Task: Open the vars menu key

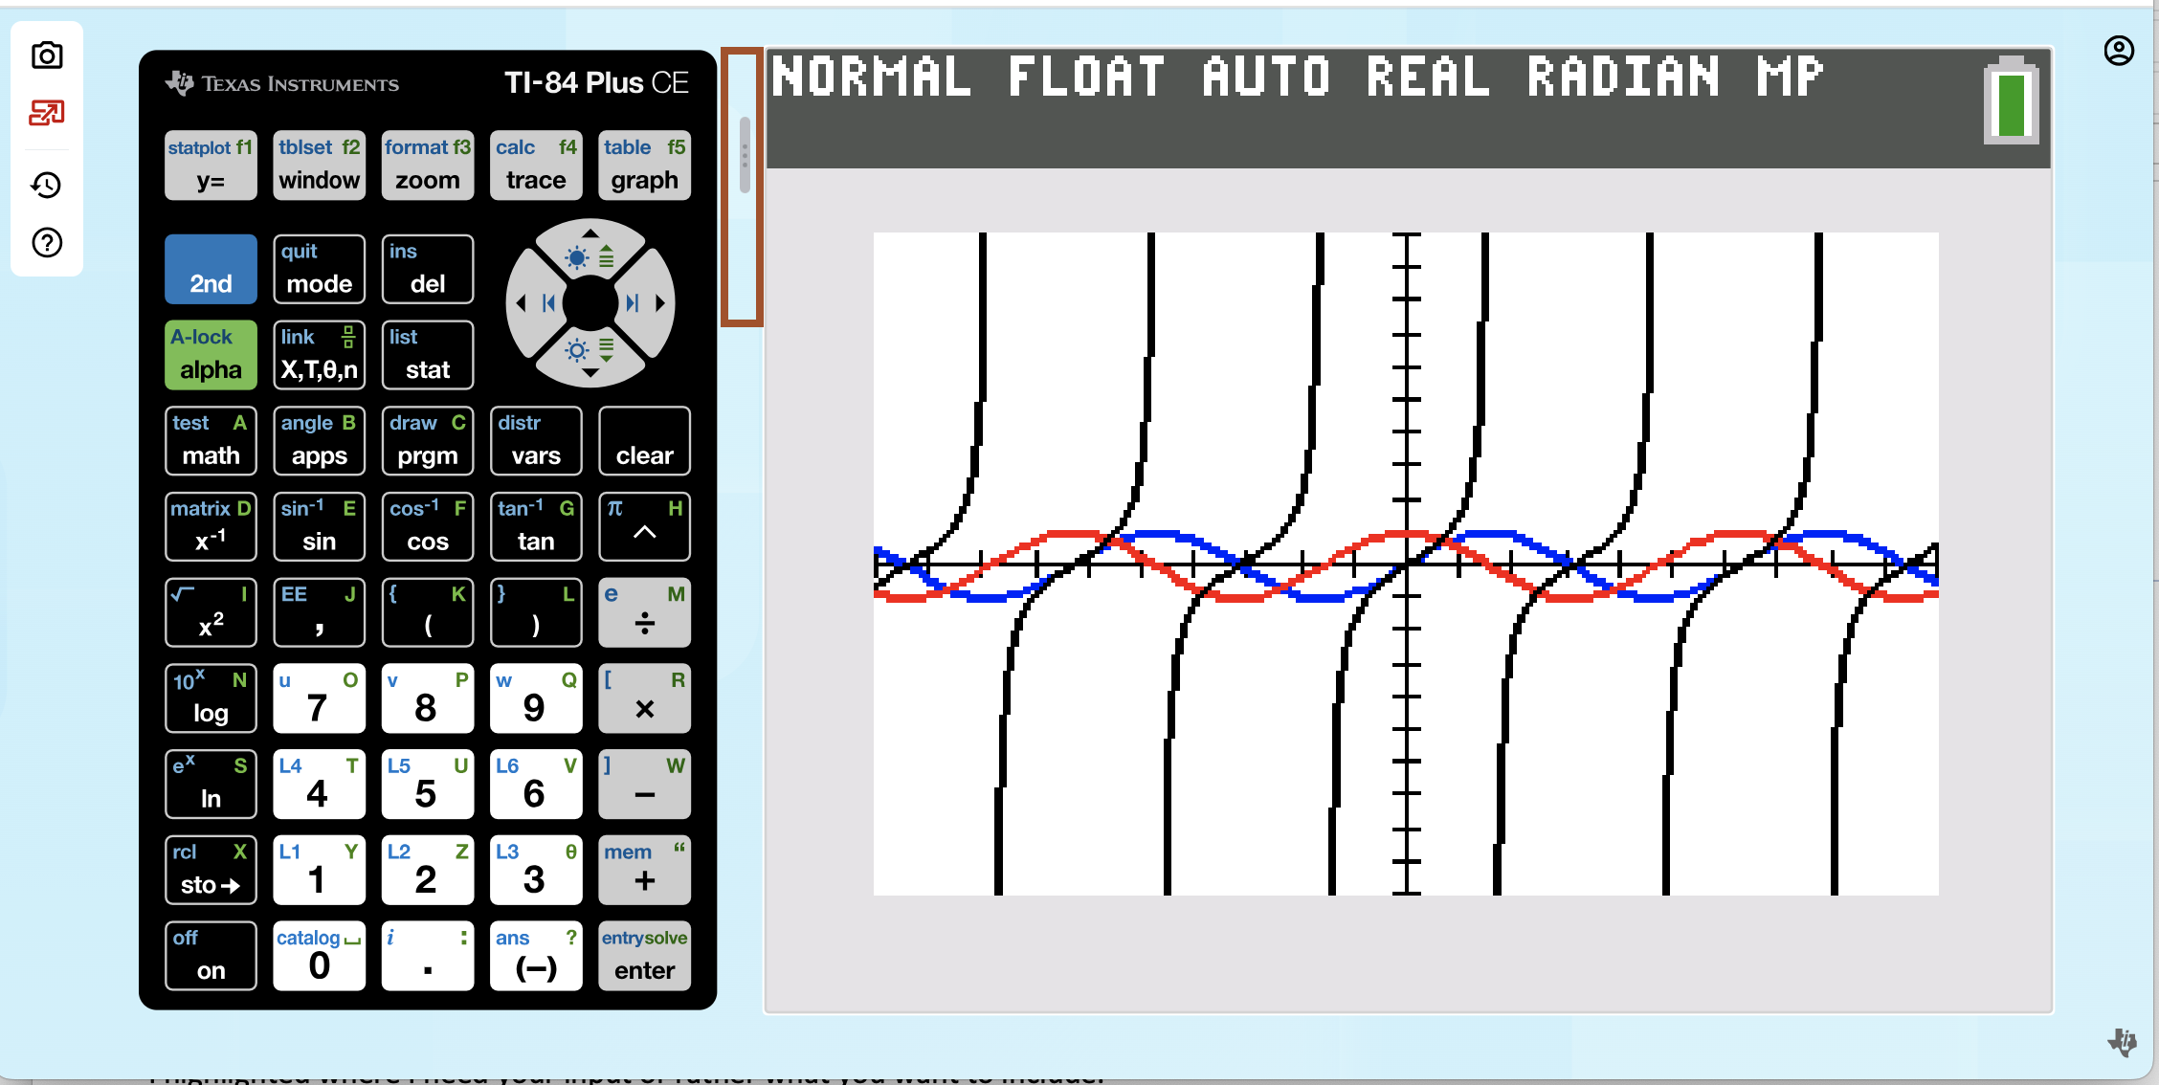Action: click(x=536, y=441)
